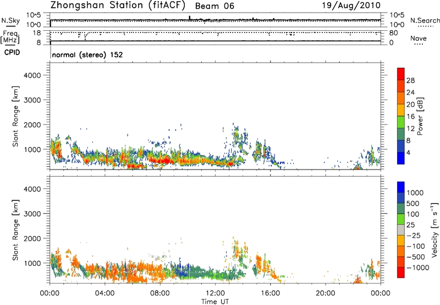Click the grey segment of the velocity colorbar
440x305 pixels.
point(401,230)
